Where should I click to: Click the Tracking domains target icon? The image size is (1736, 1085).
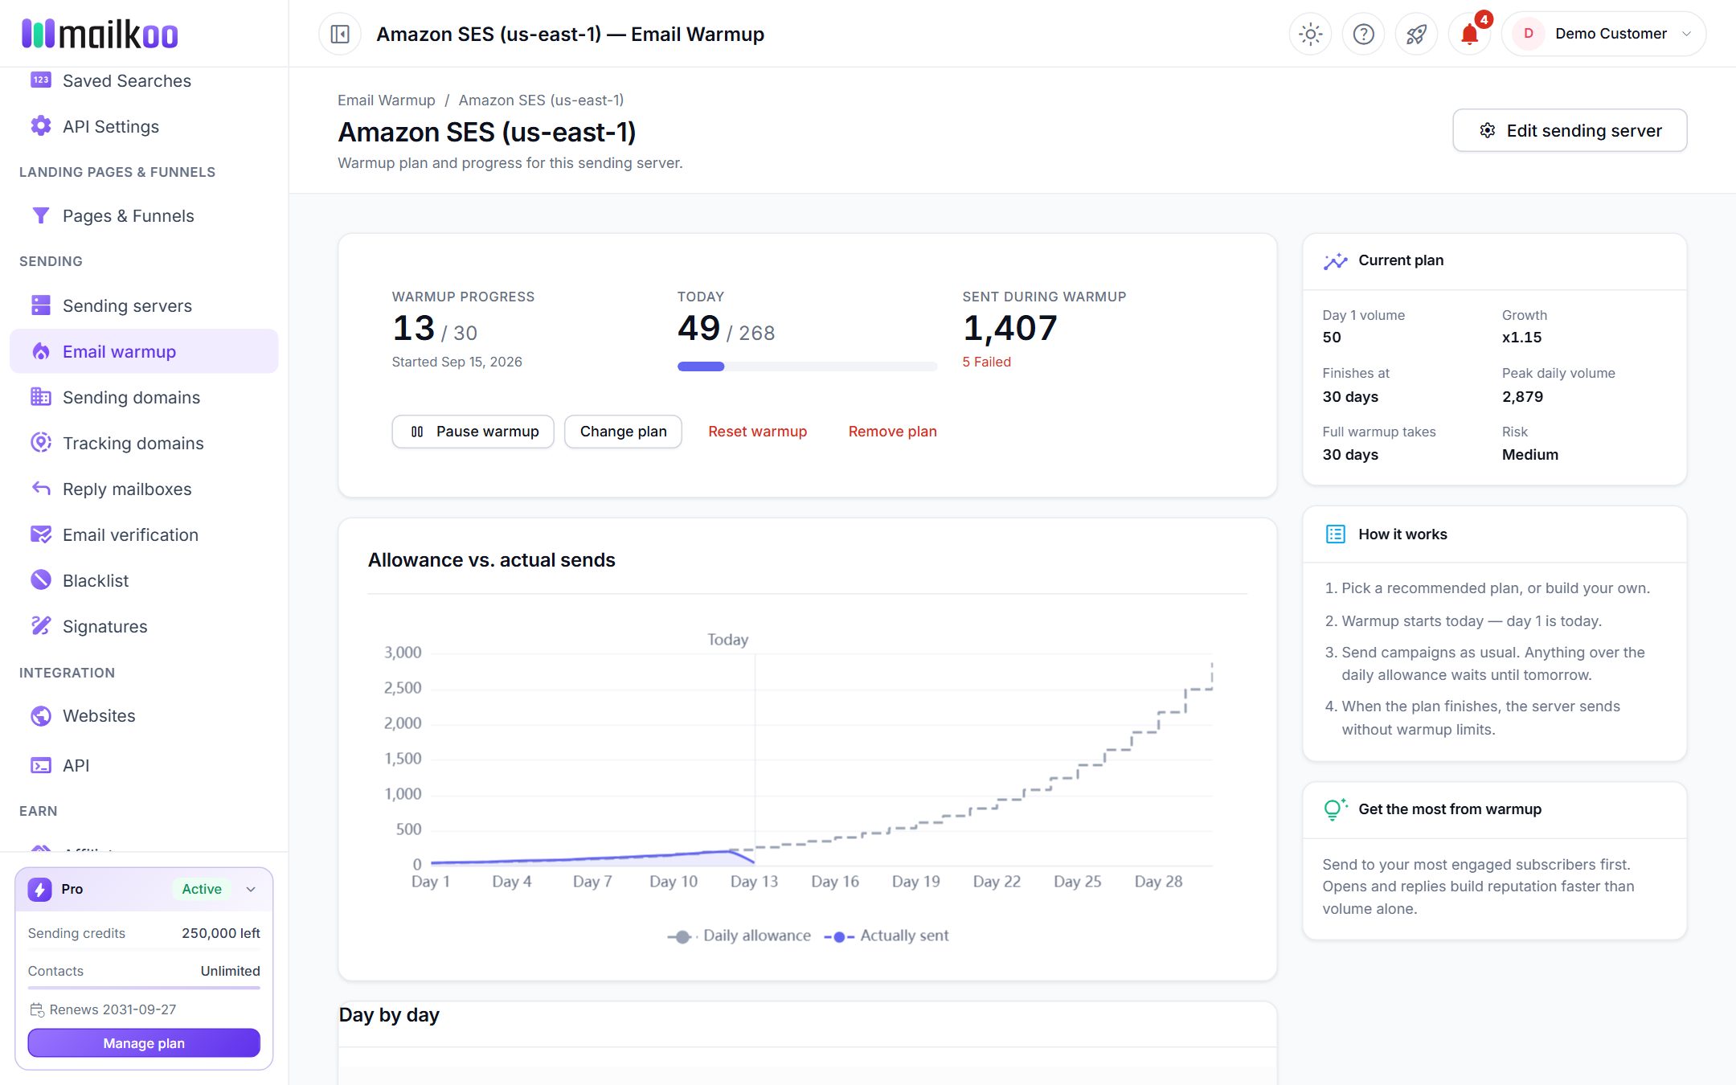(x=41, y=443)
